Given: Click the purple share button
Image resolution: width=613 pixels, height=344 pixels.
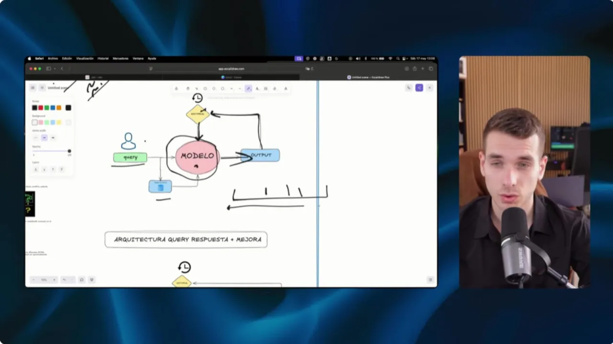Looking at the screenshot, I should tap(419, 88).
